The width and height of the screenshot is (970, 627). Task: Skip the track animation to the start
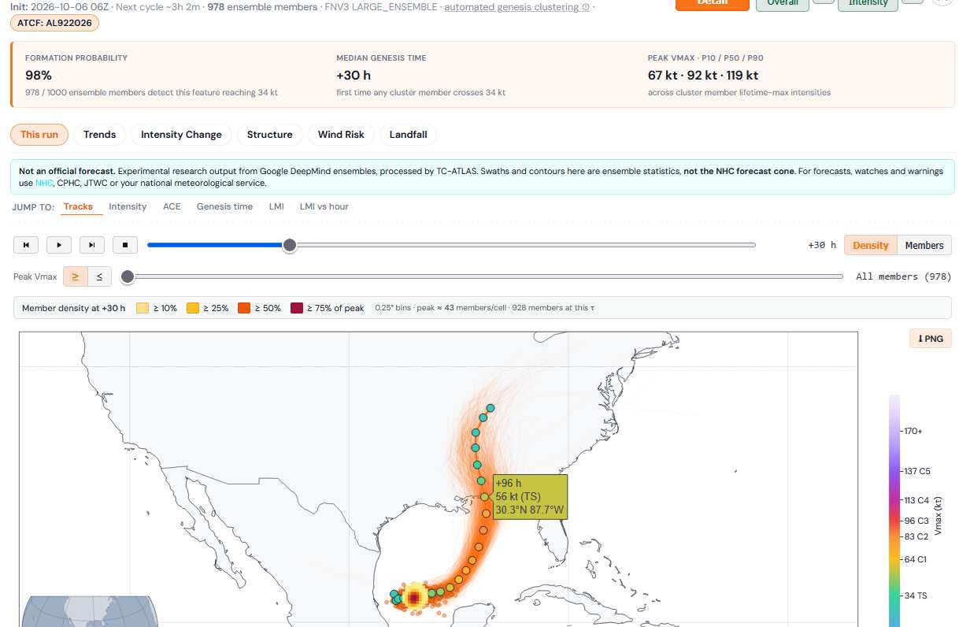click(26, 245)
